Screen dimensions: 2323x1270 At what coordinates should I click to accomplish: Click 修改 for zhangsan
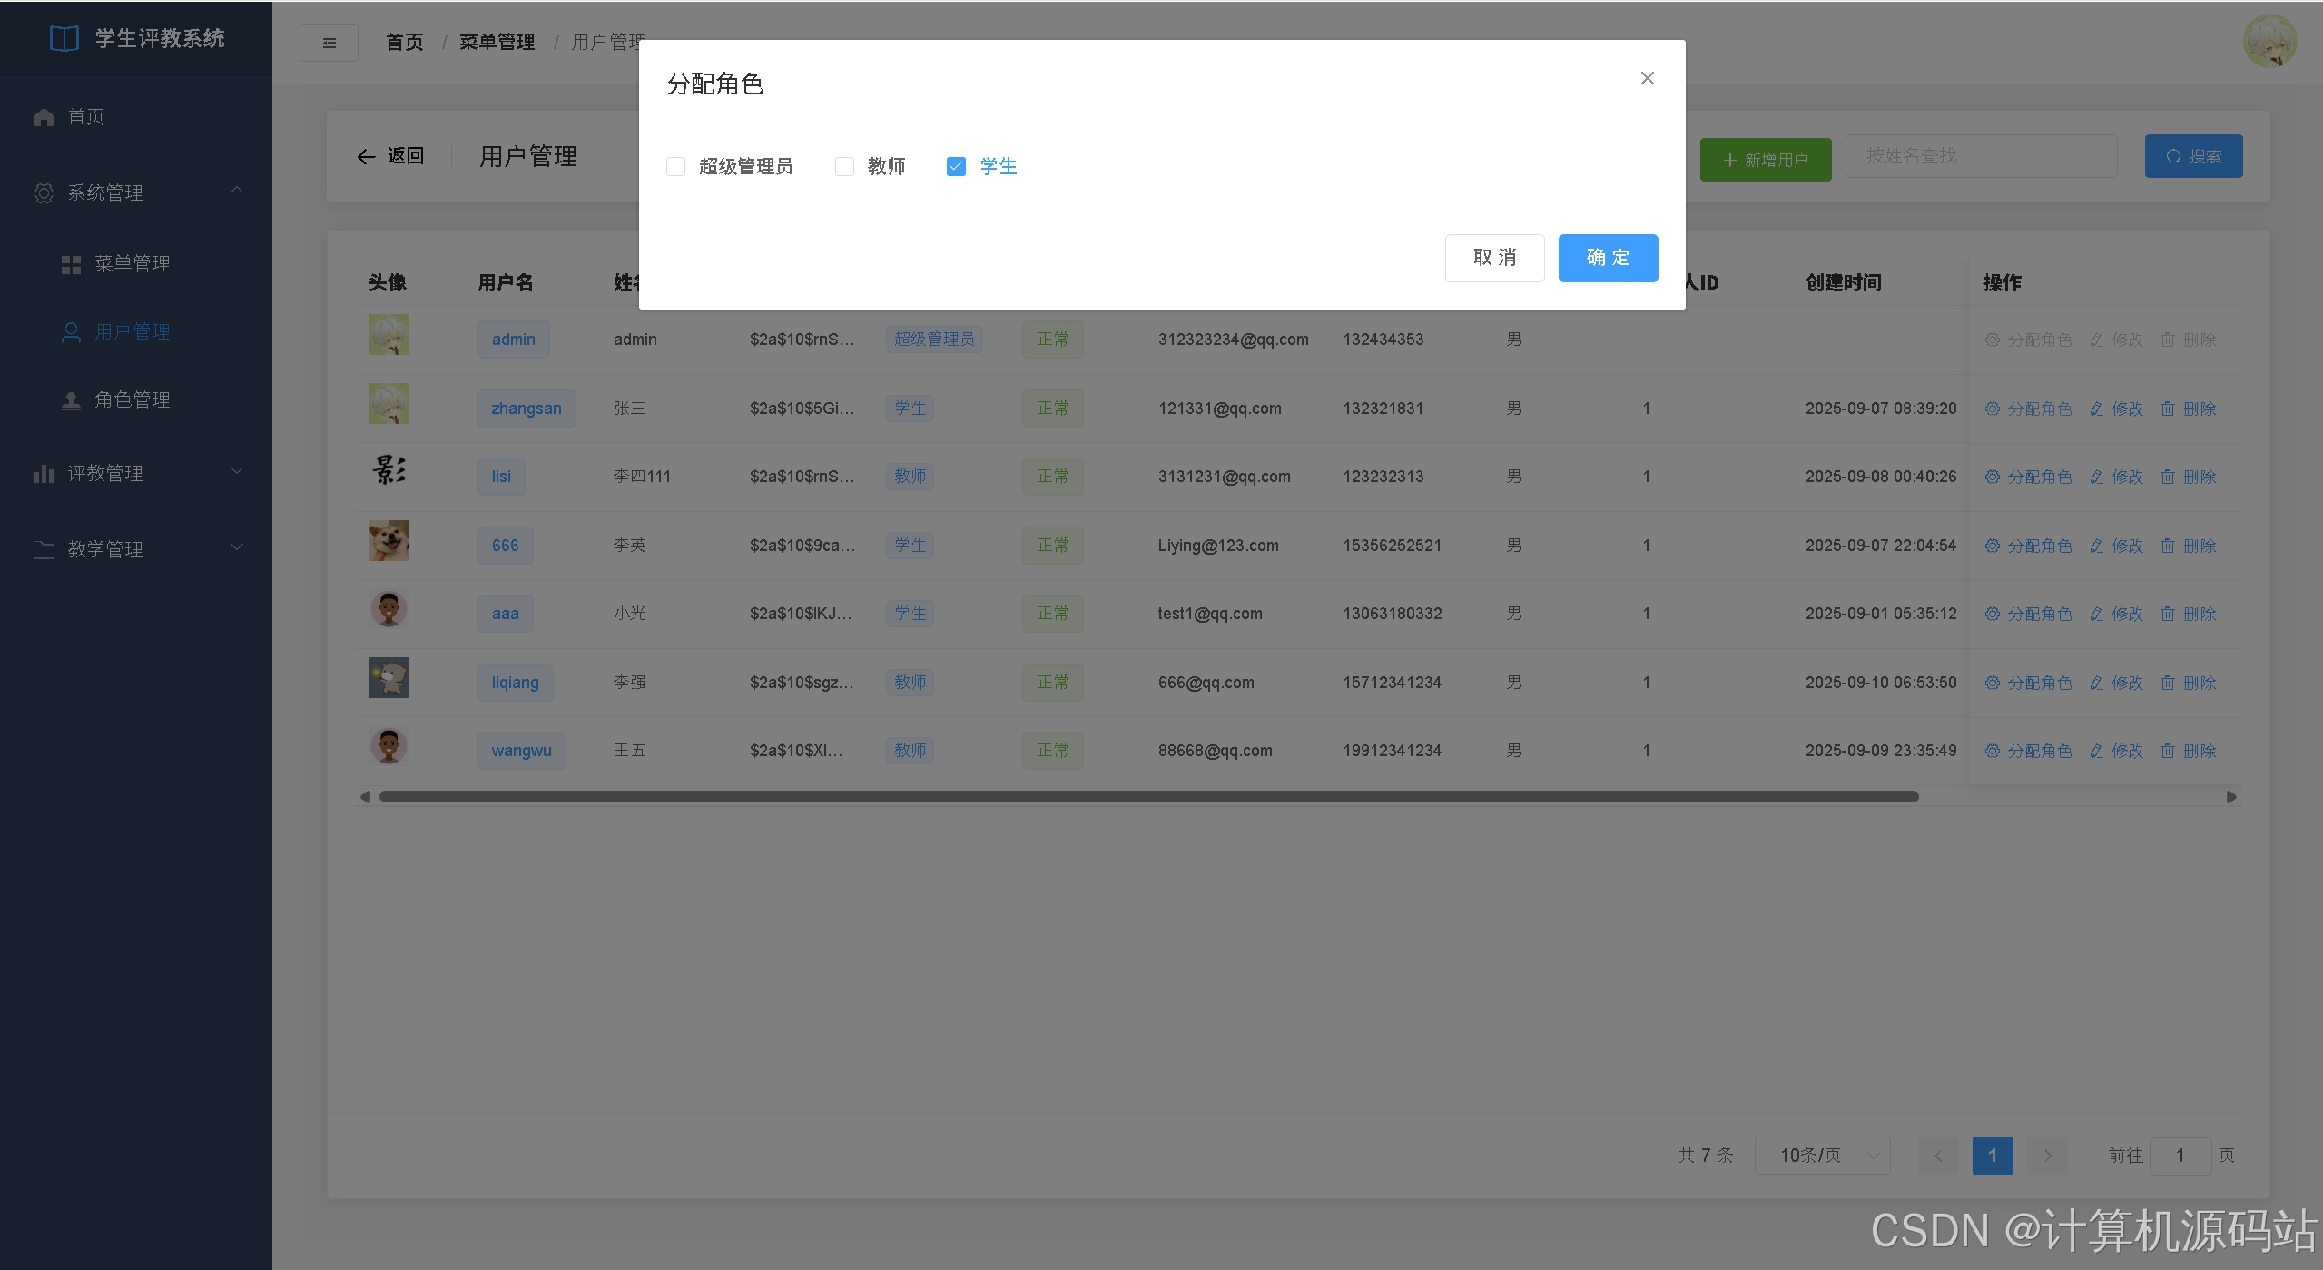2116,409
